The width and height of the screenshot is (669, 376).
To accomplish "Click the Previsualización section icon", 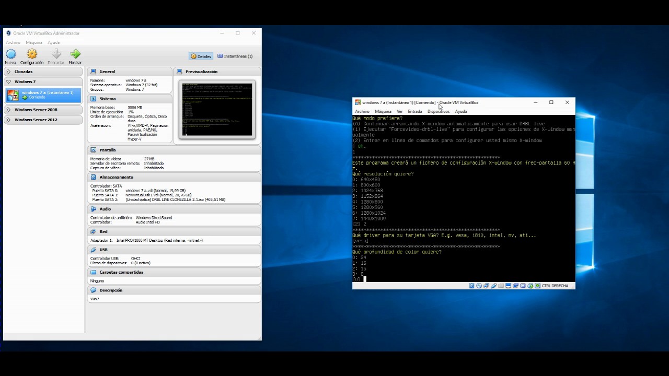I will pos(179,72).
